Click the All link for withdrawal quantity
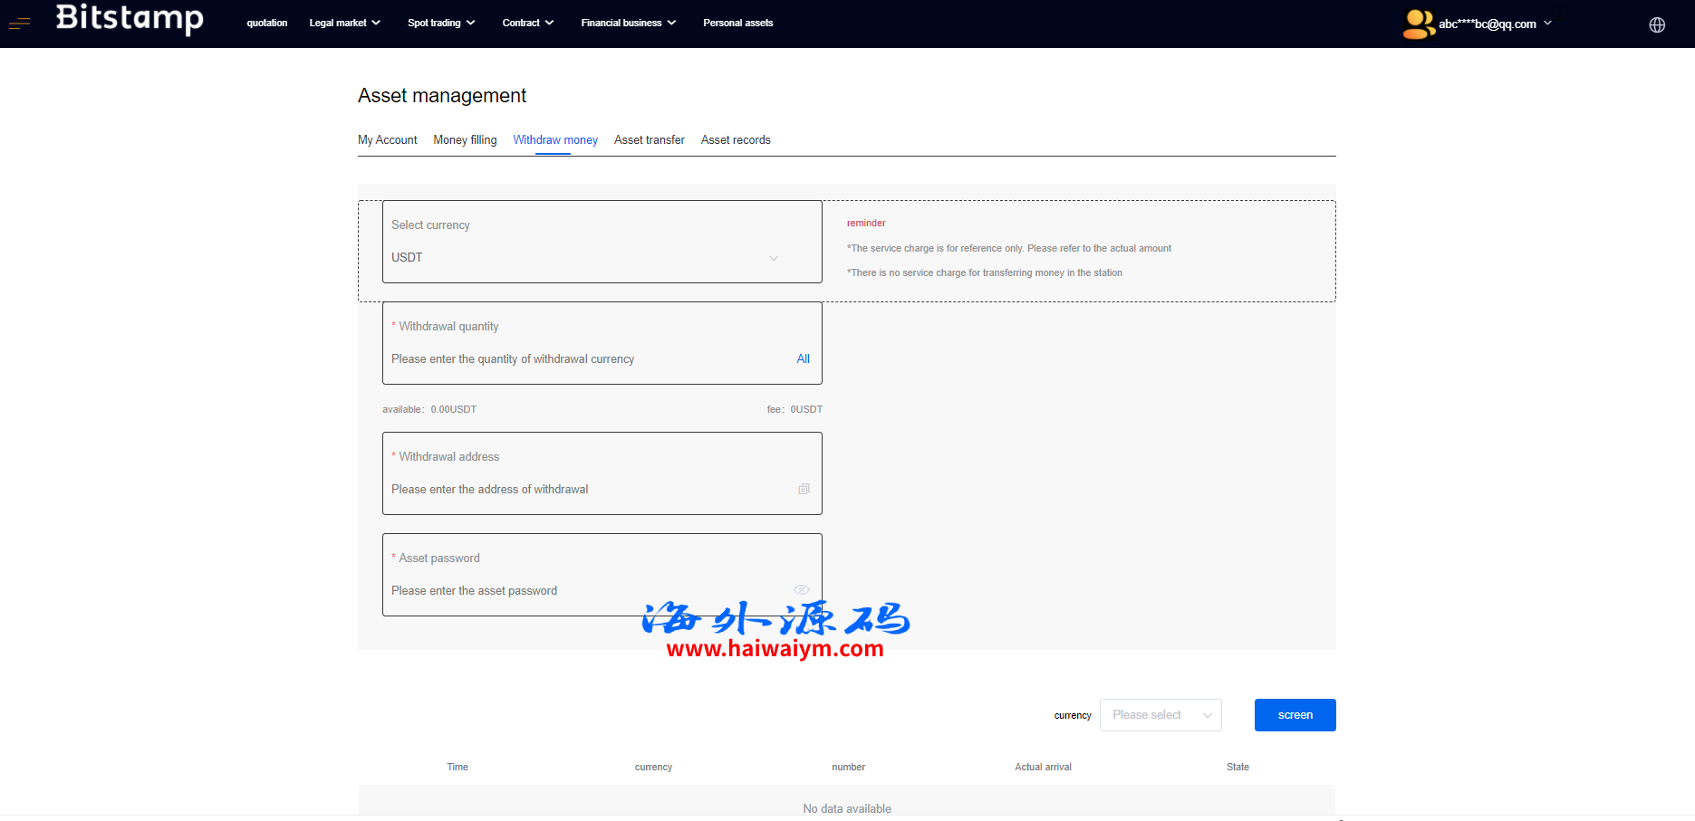 tap(803, 359)
